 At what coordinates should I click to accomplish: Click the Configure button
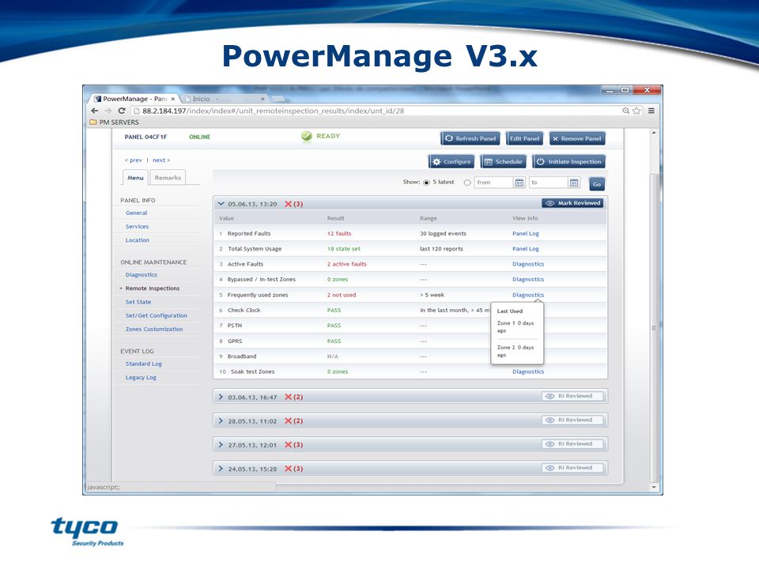click(x=451, y=161)
